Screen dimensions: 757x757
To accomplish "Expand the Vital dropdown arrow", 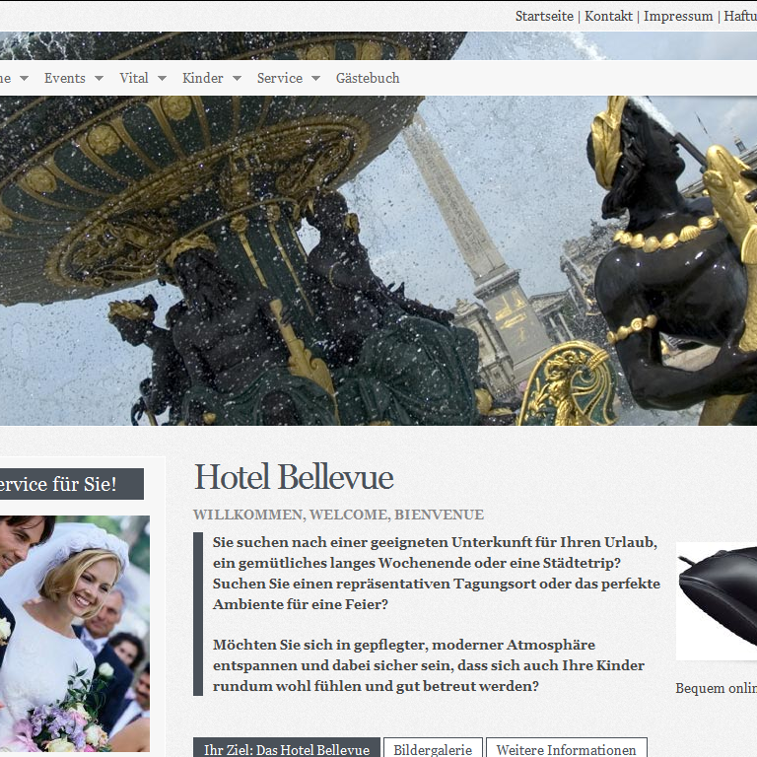I will point(163,78).
